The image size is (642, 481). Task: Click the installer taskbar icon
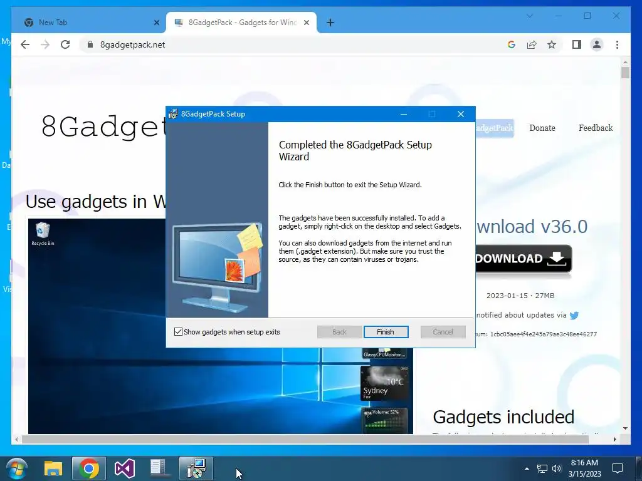tap(196, 468)
